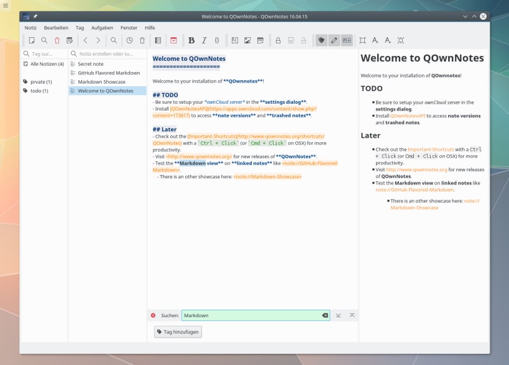Open the Notiz menu
Image resolution: width=509 pixels, height=365 pixels.
pyautogui.click(x=30, y=28)
